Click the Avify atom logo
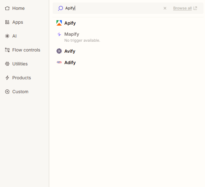The image size is (205, 187). [x=59, y=51]
